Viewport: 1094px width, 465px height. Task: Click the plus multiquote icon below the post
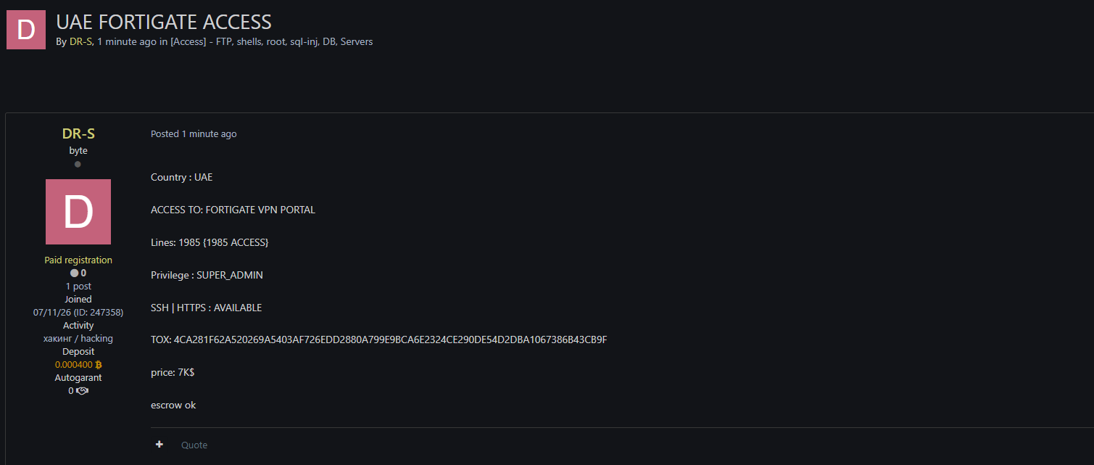pos(159,445)
